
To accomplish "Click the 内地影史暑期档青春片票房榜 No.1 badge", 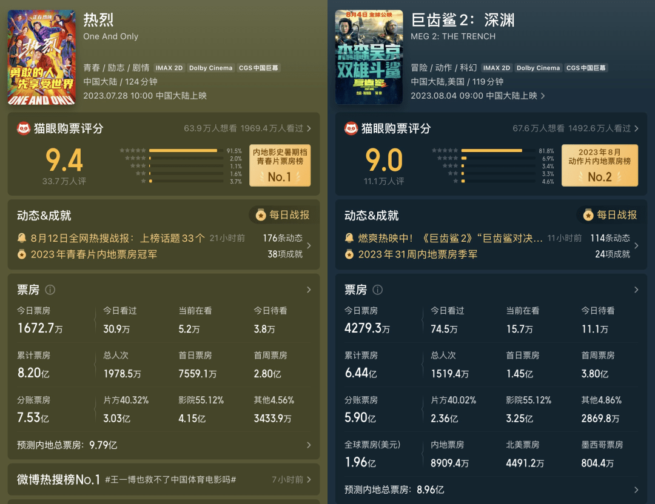I will coord(280,166).
